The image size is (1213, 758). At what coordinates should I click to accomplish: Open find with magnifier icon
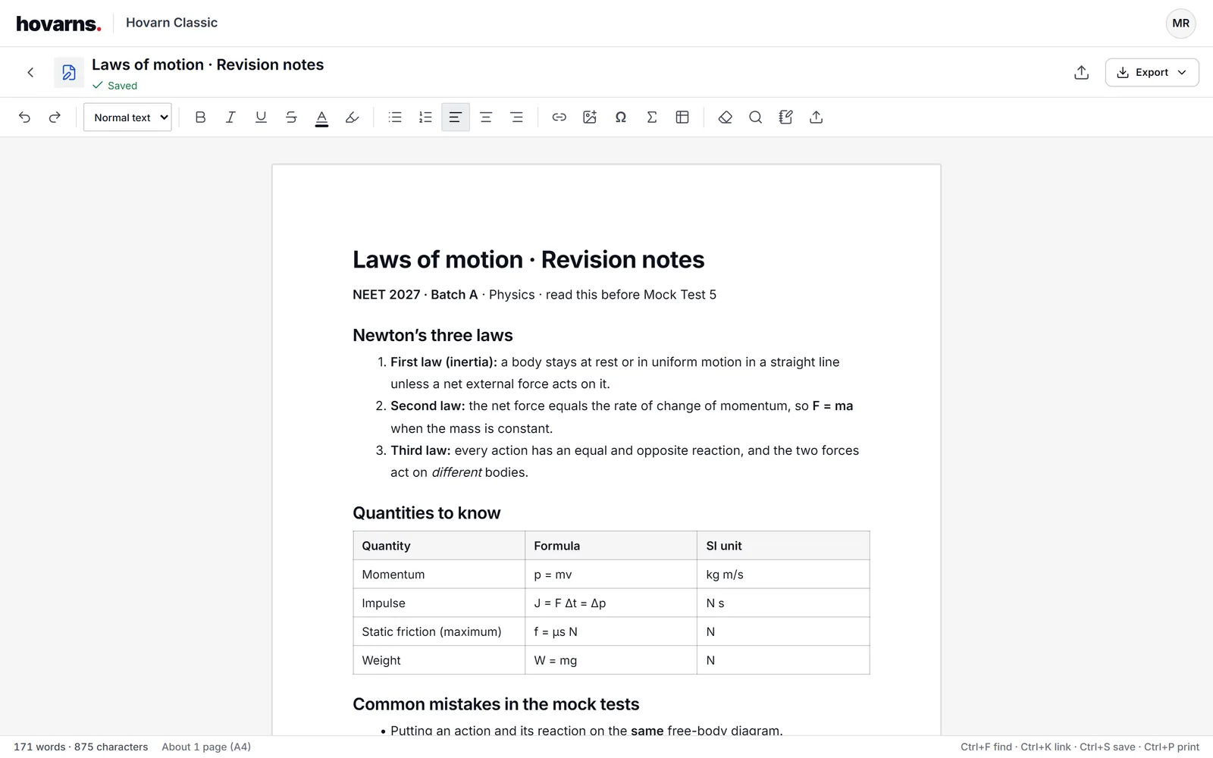pyautogui.click(x=755, y=117)
